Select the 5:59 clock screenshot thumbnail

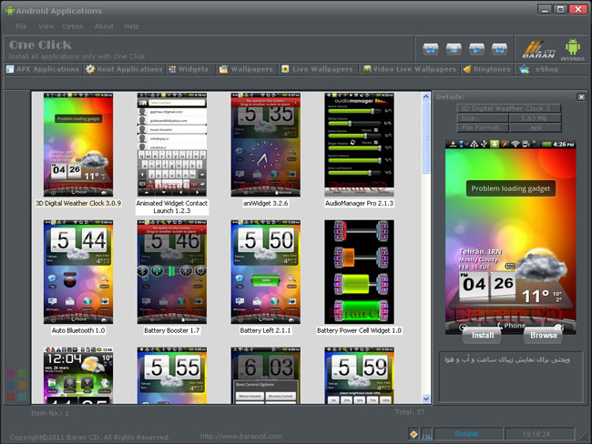pos(359,376)
